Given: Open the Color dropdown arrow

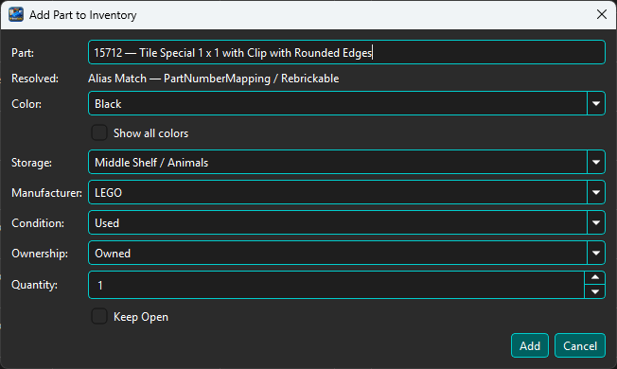Looking at the screenshot, I should [x=596, y=103].
